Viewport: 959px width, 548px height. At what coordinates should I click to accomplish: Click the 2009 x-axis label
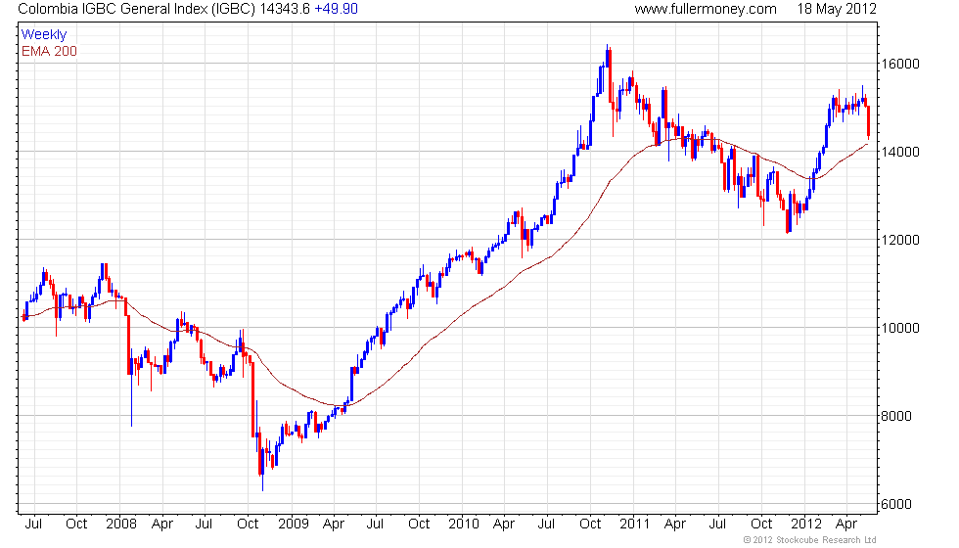(x=293, y=525)
